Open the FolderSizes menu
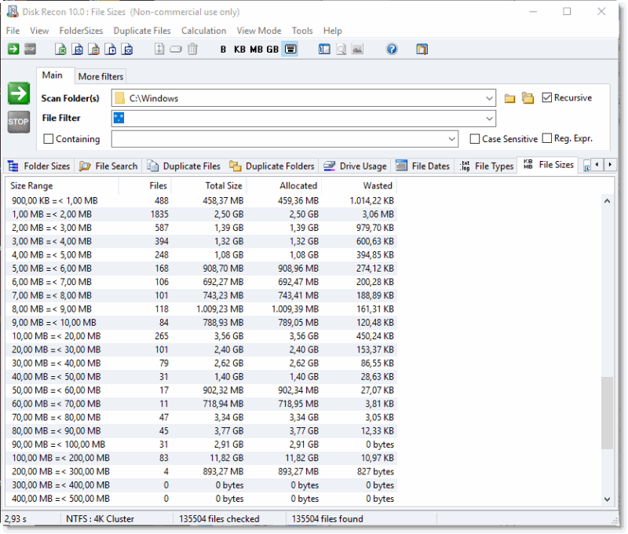Viewport: 628px width, 534px height. (x=81, y=31)
